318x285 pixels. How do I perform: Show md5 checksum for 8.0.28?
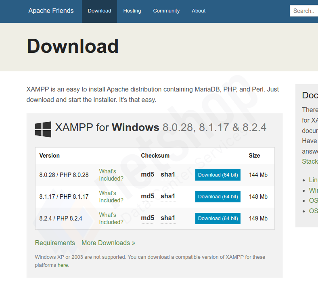pos(147,175)
